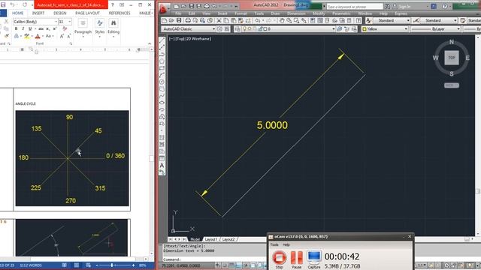Toggle Superscript in Word font group
The width and height of the screenshot is (481, 270).
point(55,28)
